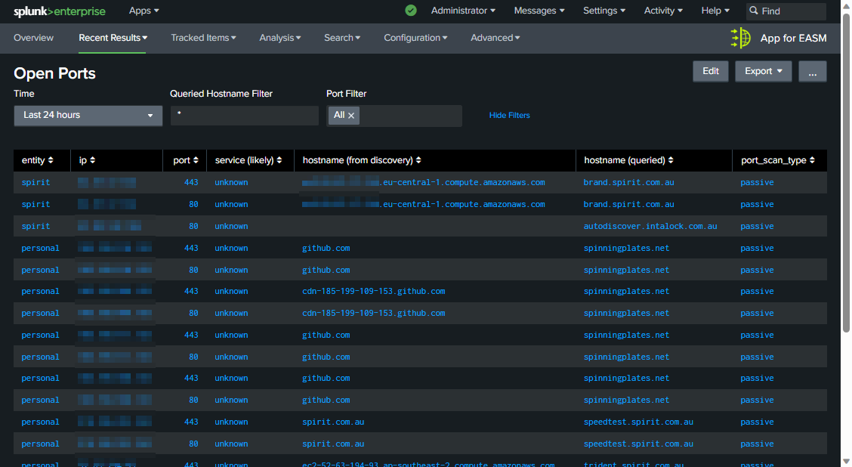Click unknown service in autodiscover.intalock.com.au row

tap(231, 226)
